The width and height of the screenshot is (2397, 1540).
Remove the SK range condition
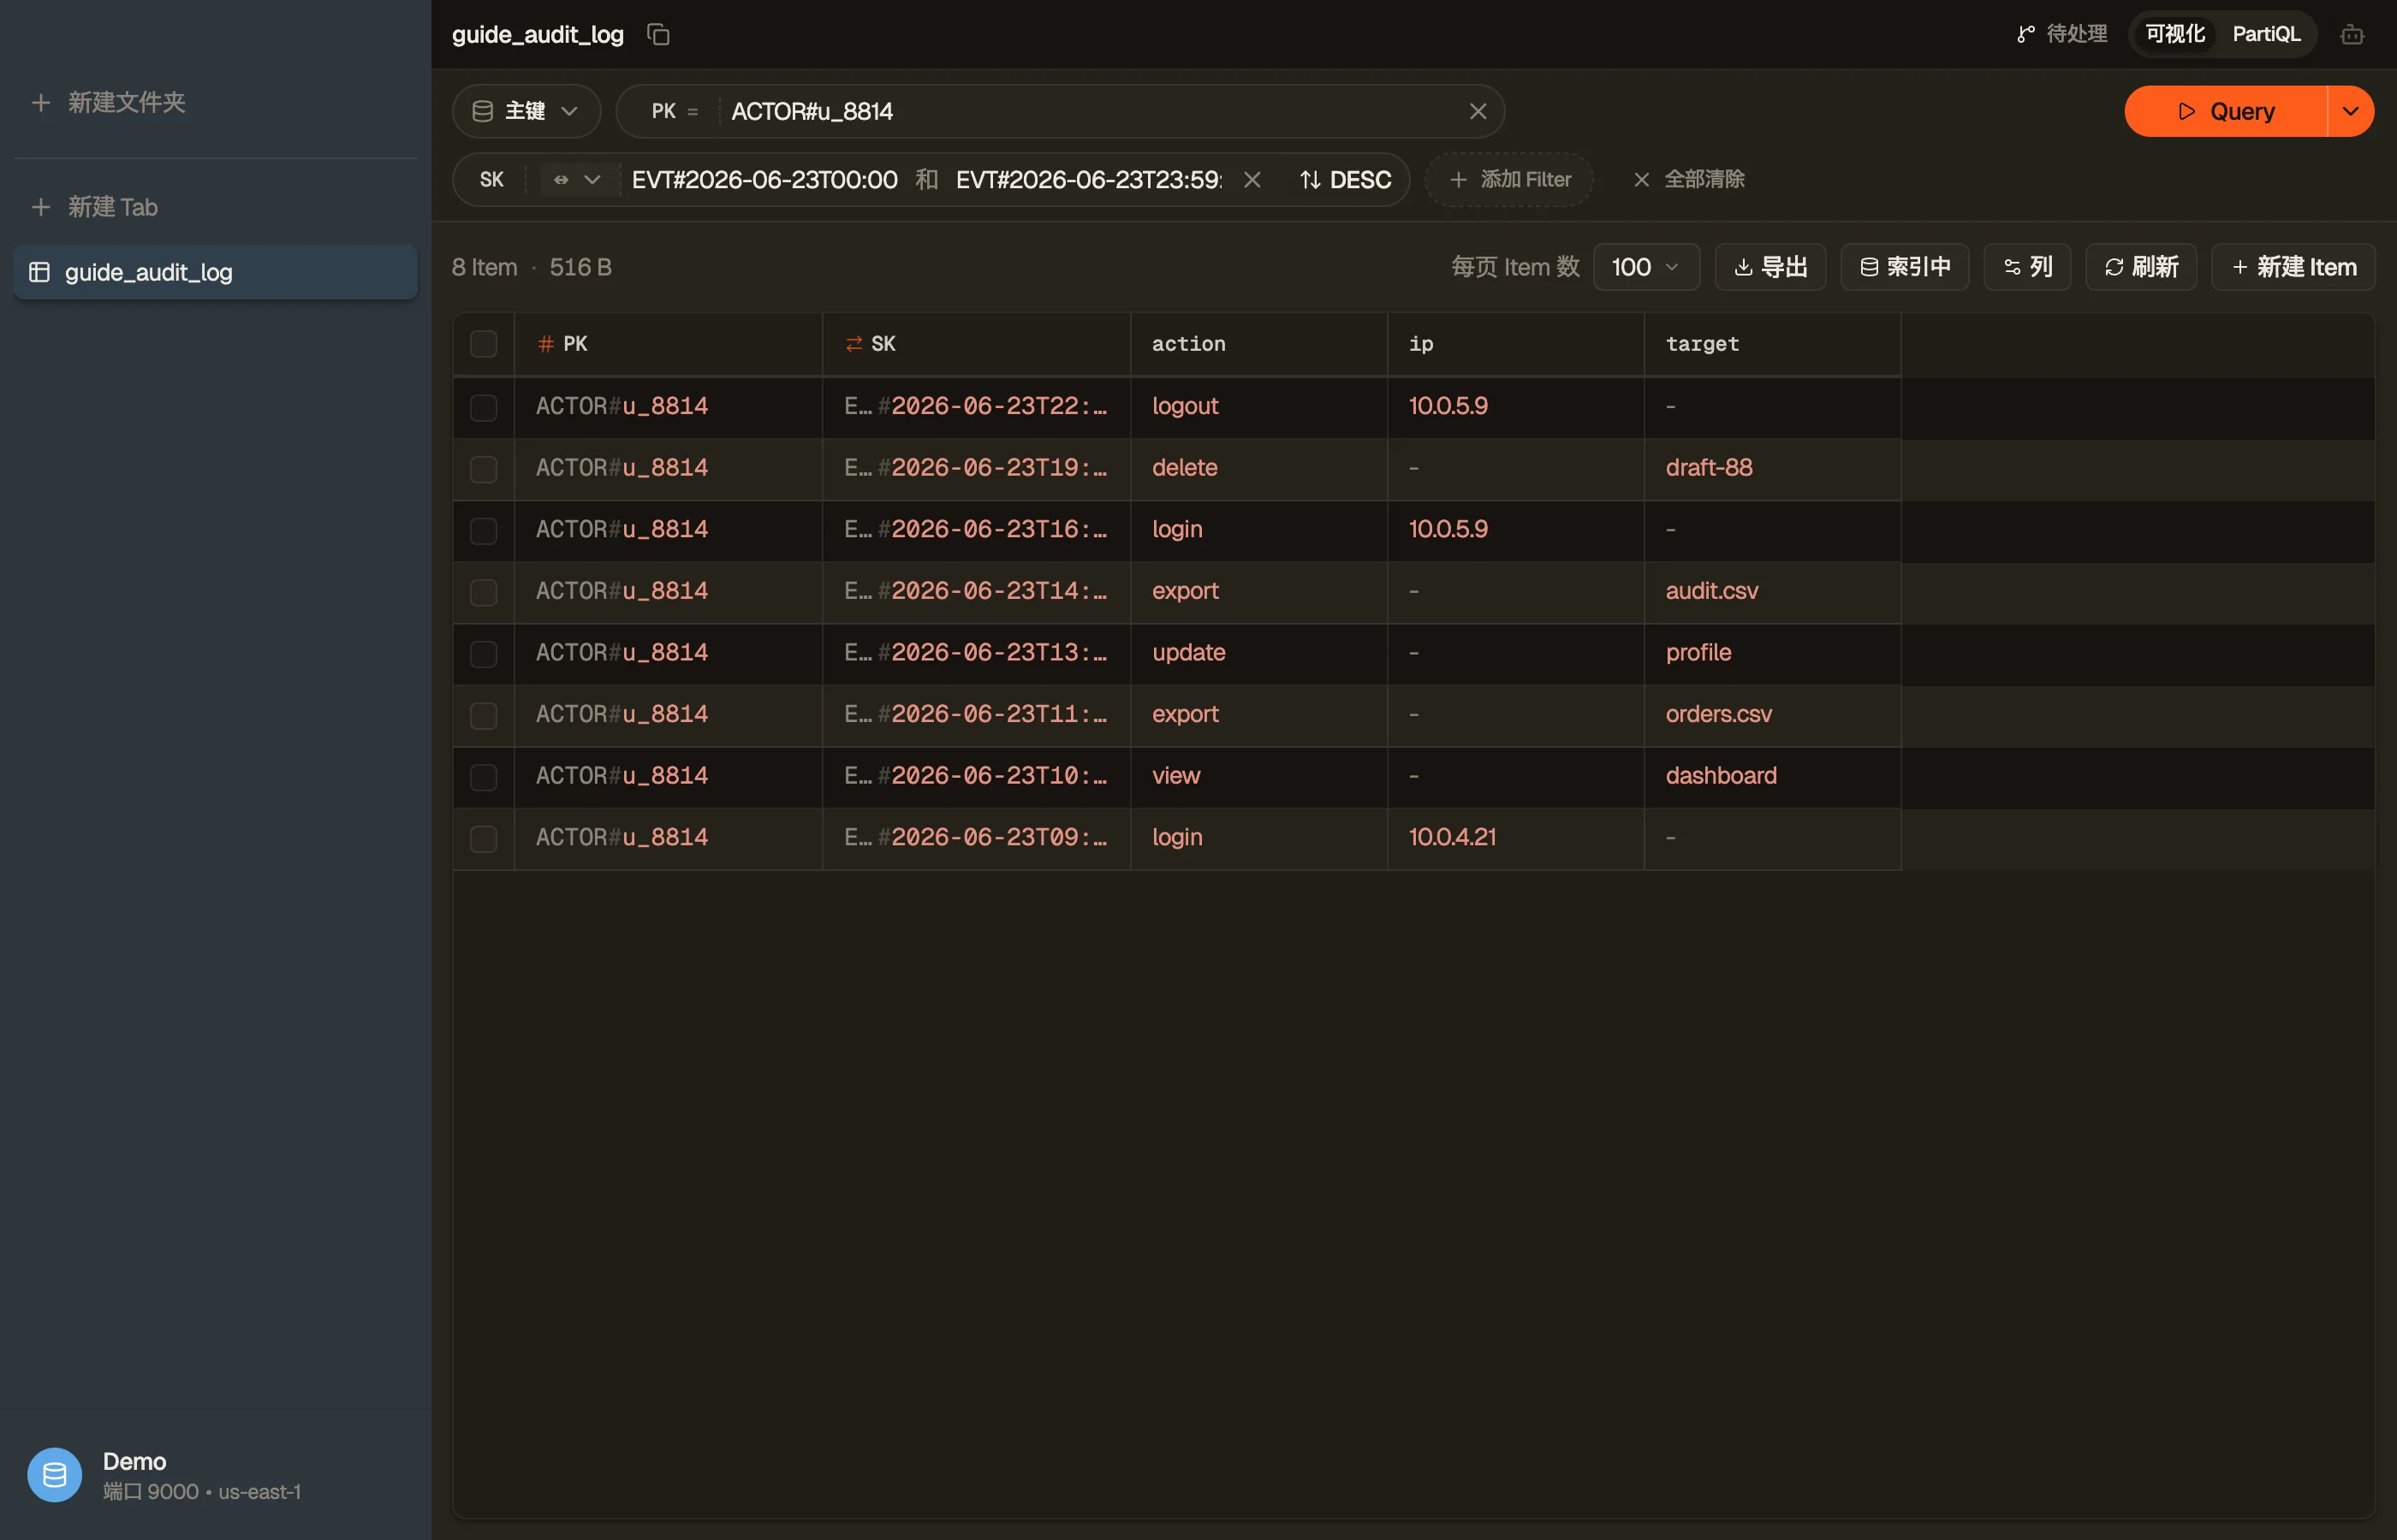(1252, 180)
